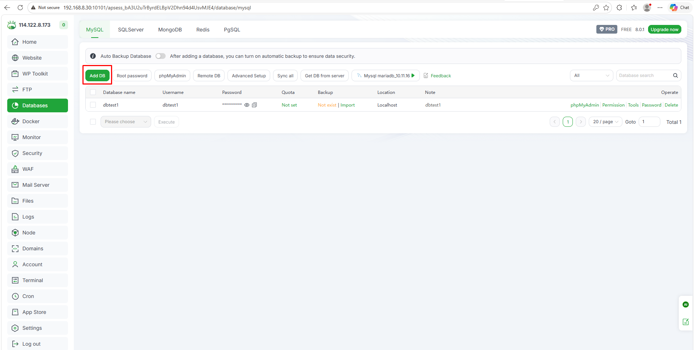
Task: Check the select-all box in table header
Action: (93, 92)
